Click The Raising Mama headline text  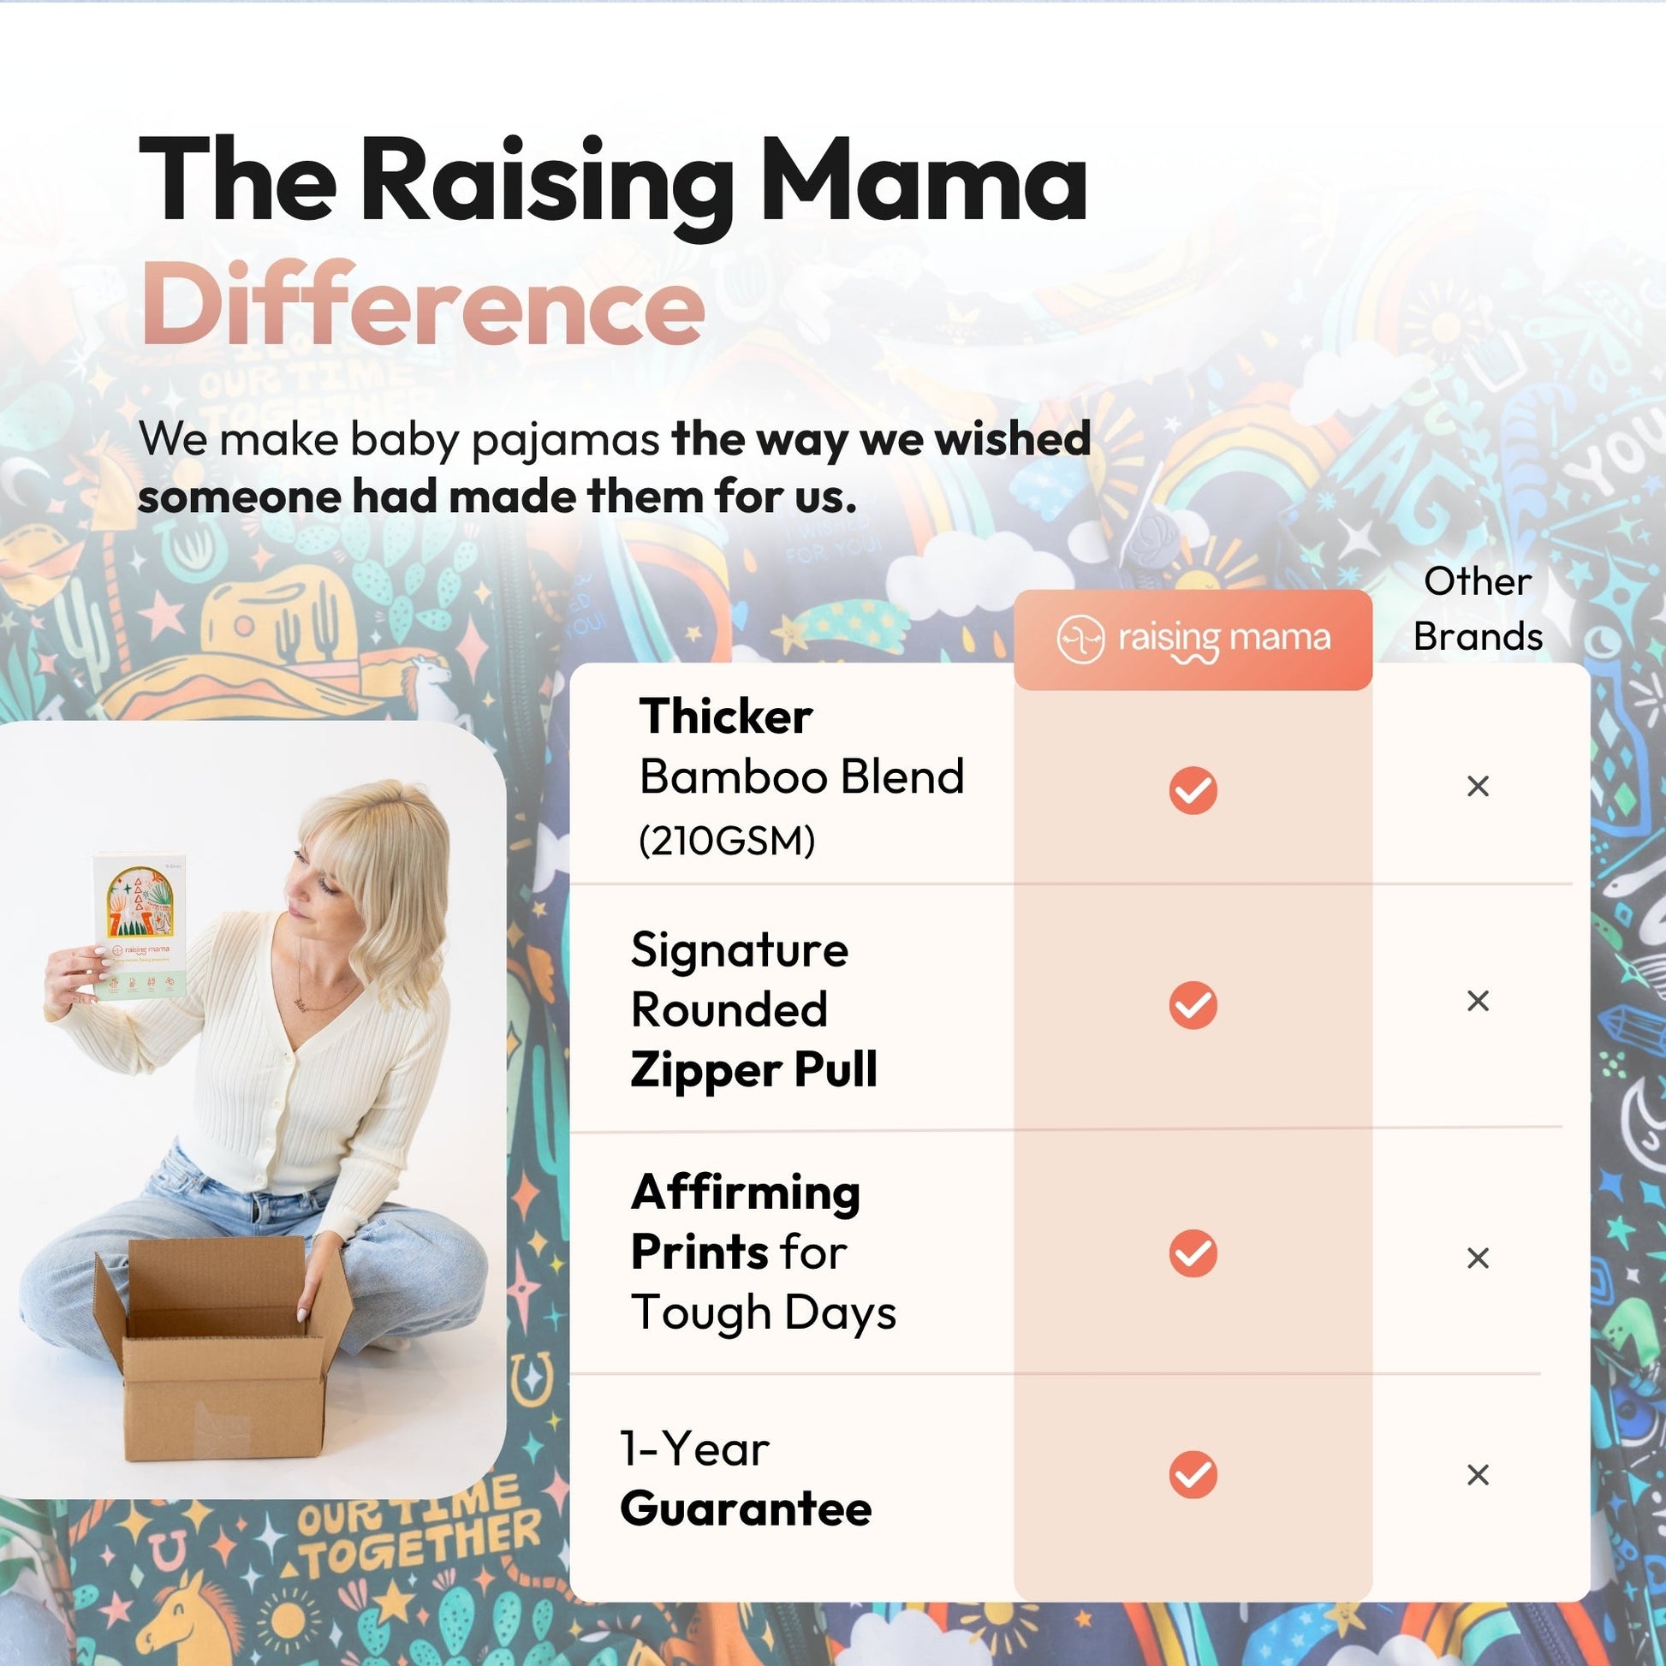[612, 183]
